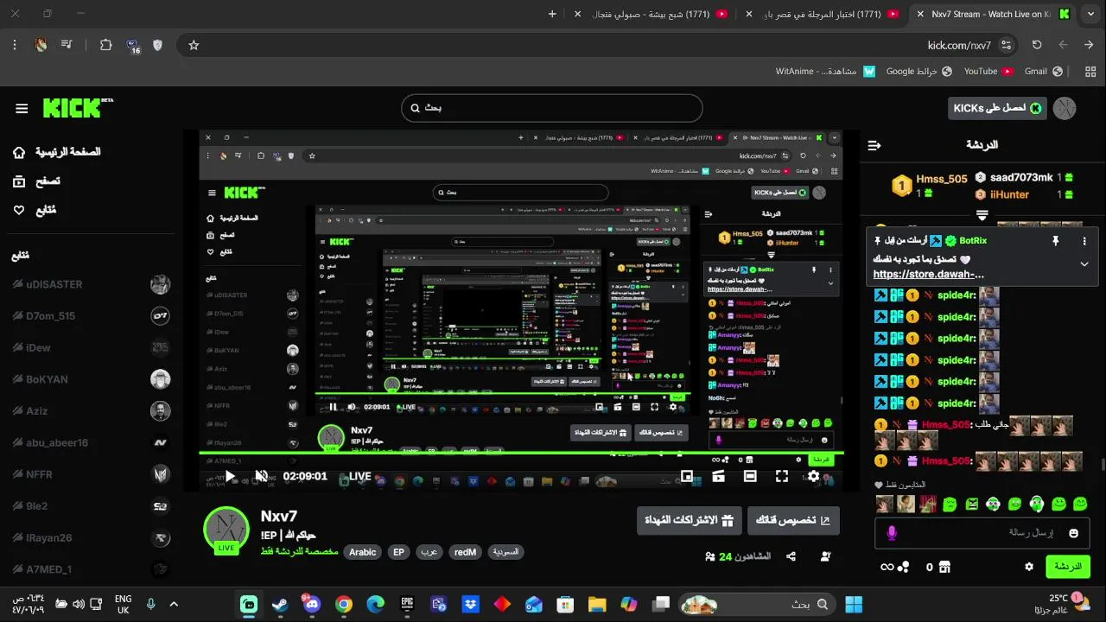
Task: Bookmark this page with star icon
Action: [x=194, y=45]
